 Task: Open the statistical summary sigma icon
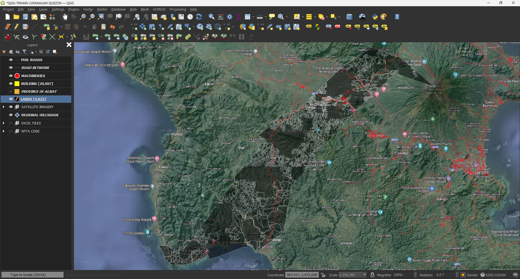pos(239,17)
